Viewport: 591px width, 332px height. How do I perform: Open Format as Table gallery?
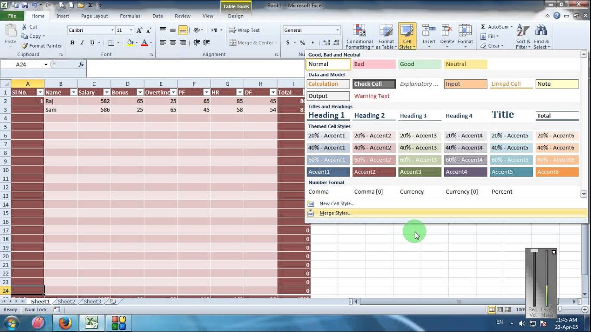tap(386, 36)
